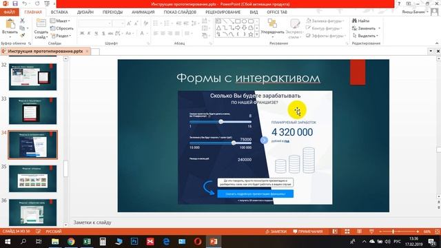Click the Найти find button
441x248 pixels.
click(360, 21)
